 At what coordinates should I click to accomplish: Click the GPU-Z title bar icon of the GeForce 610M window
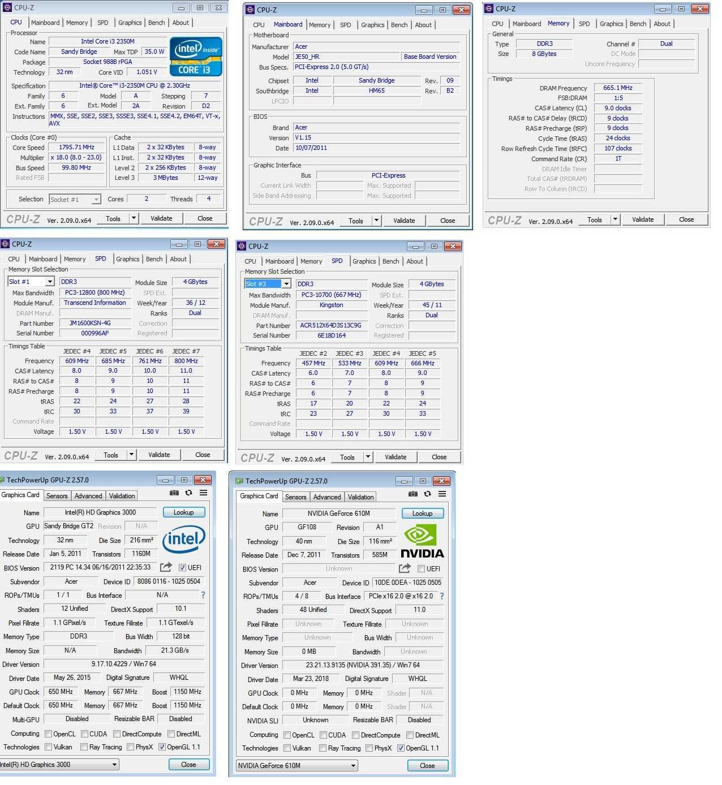tap(239, 481)
